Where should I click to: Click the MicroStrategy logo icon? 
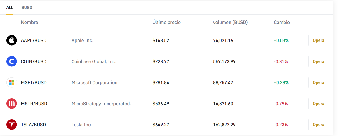pos(12,104)
